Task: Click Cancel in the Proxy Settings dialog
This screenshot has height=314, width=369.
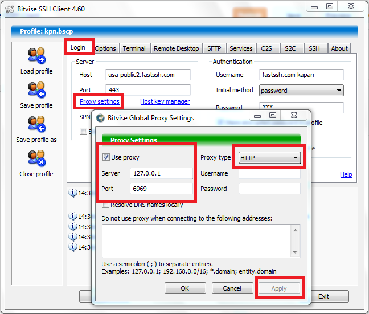Action: click(232, 288)
